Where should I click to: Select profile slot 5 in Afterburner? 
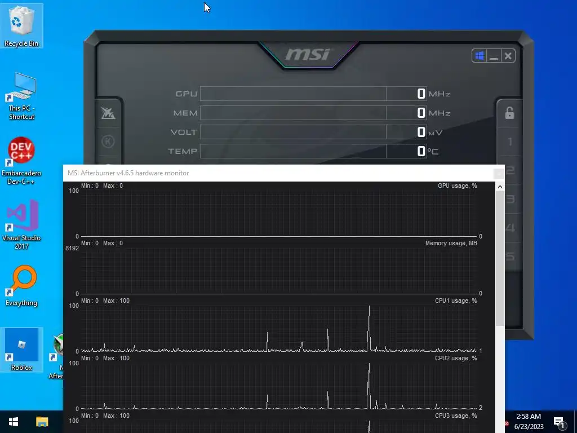pos(510,257)
